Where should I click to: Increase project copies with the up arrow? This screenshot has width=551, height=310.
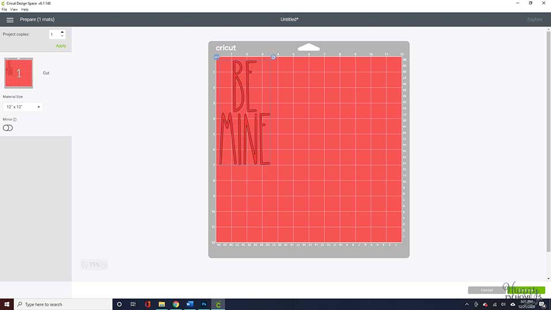point(62,32)
